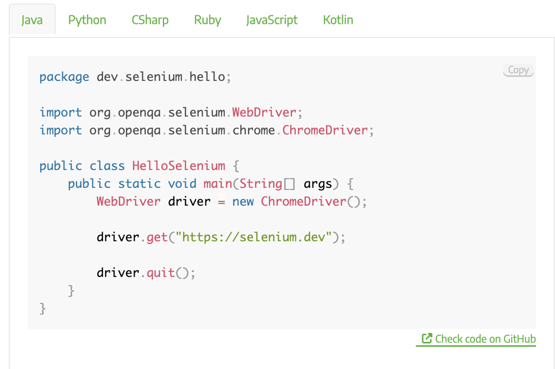555x369 pixels.
Task: Show the Ruby code example
Action: pyautogui.click(x=207, y=20)
